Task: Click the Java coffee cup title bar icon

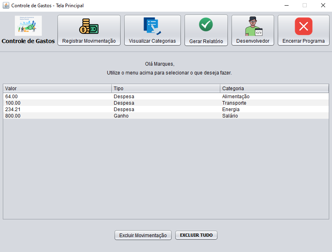Action: click(x=6, y=6)
